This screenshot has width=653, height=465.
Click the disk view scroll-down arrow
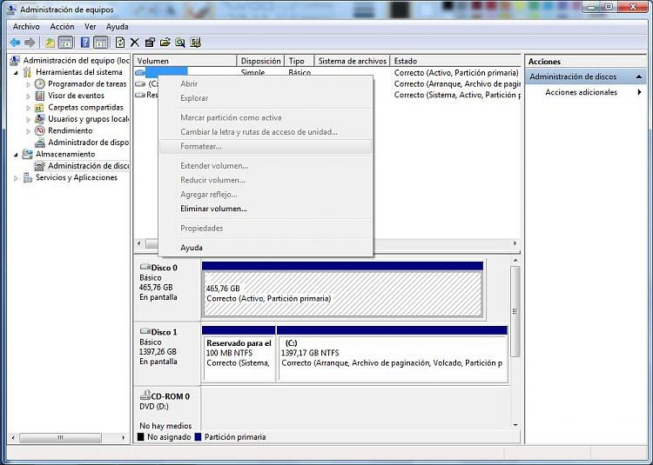[515, 425]
